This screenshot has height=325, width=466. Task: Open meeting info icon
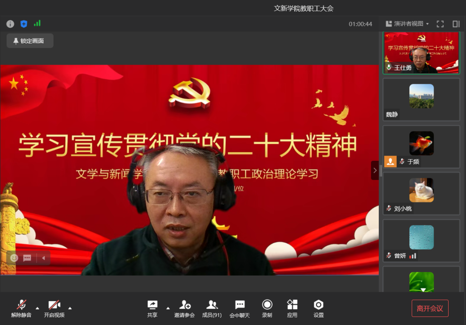10,24
